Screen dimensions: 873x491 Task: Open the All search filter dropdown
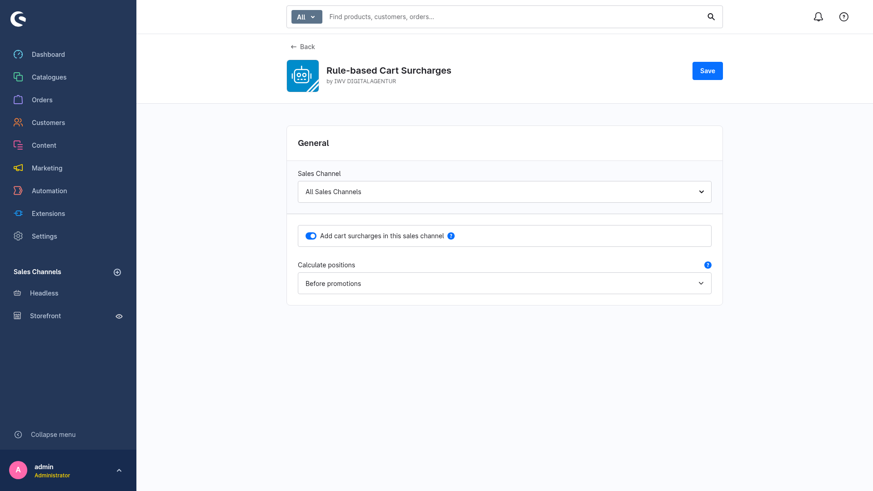307,17
